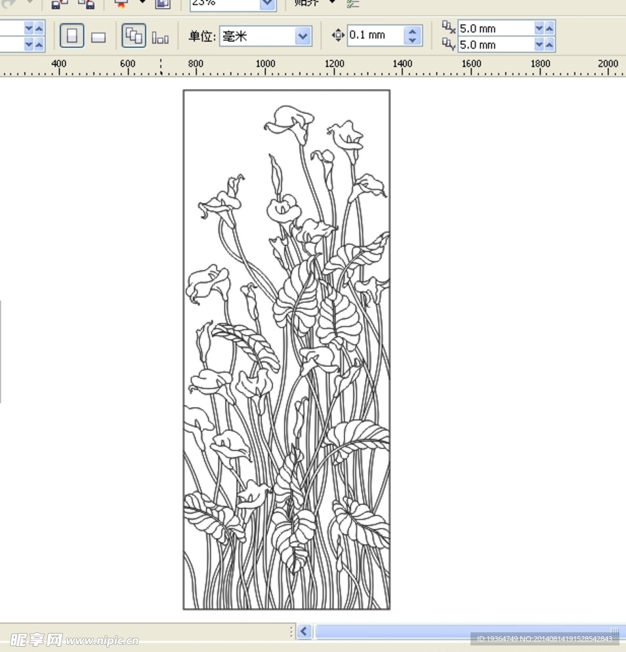Click the duplicate distance X icon
The image size is (626, 652).
(448, 28)
